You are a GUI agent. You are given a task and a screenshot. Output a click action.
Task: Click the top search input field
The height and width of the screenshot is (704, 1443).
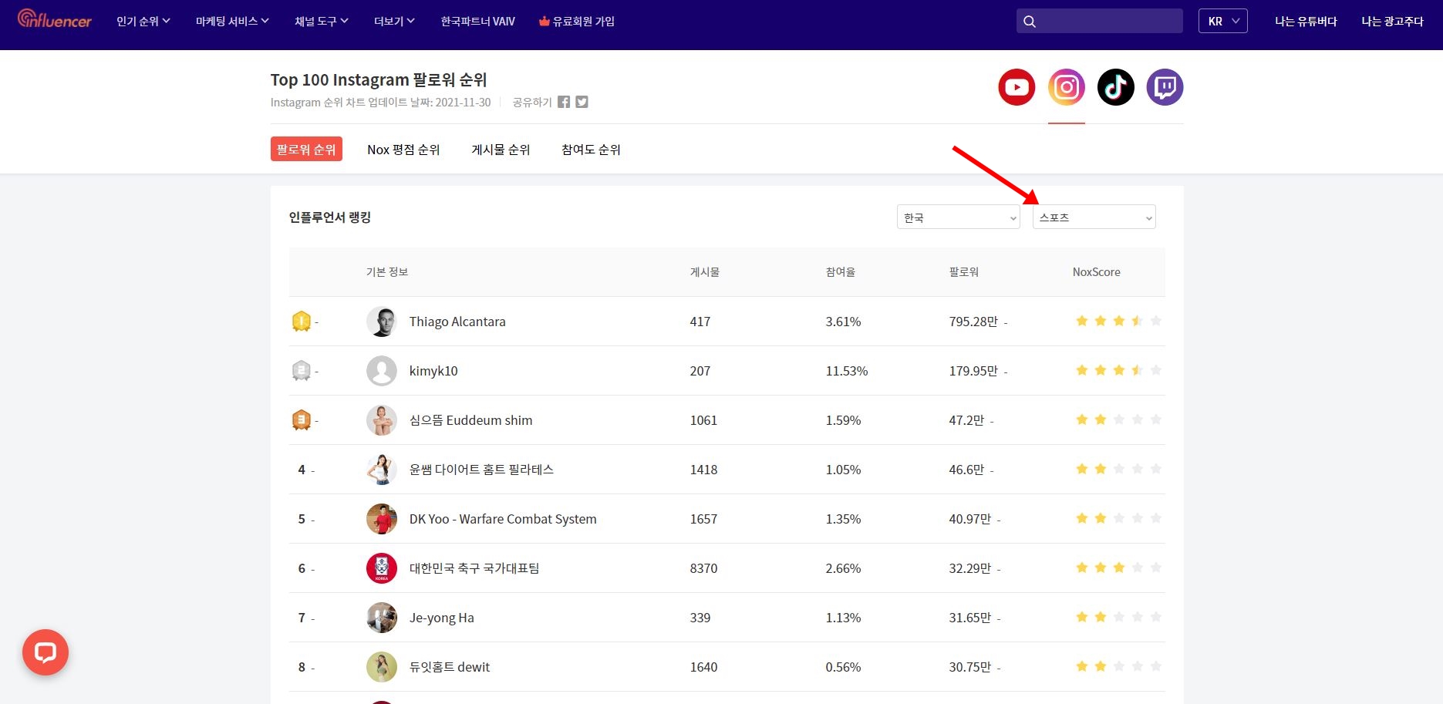tap(1111, 22)
